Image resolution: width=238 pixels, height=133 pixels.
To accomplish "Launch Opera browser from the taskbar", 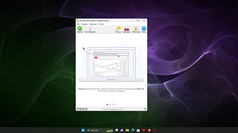I will pyautogui.click(x=154, y=130).
